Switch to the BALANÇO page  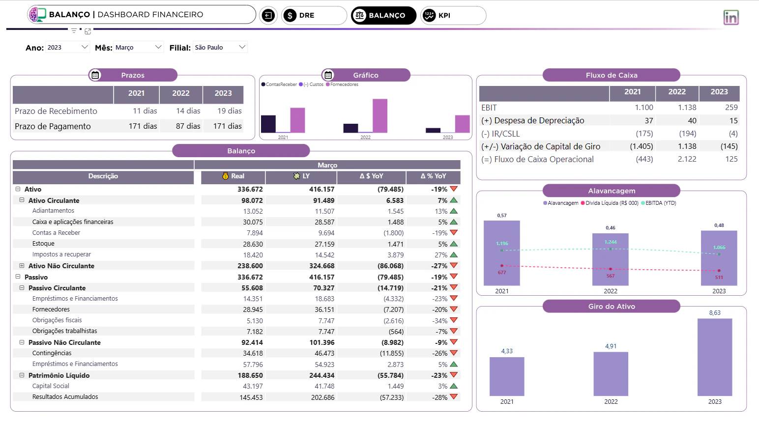point(384,15)
